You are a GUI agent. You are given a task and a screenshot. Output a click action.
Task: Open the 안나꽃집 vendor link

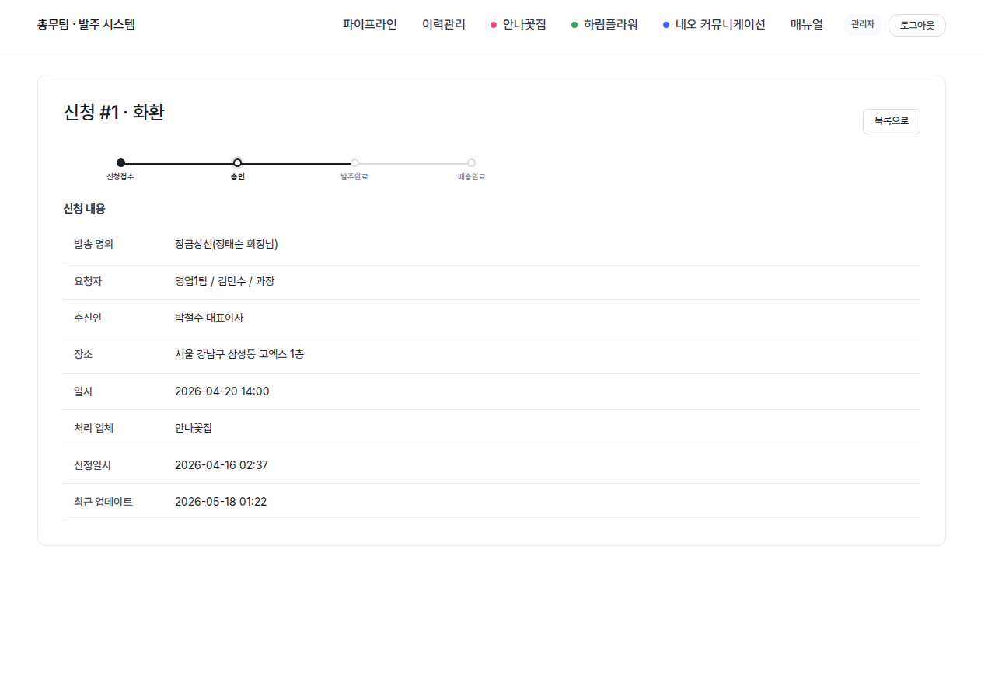point(518,24)
